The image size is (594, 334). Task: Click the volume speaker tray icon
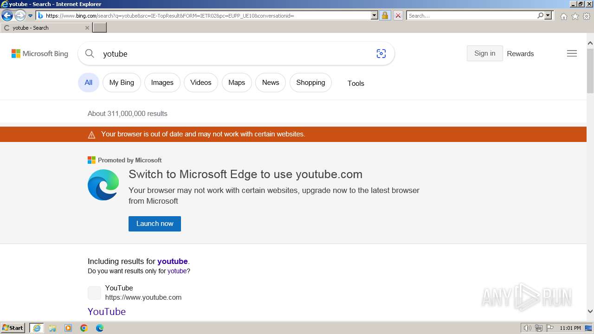point(528,328)
